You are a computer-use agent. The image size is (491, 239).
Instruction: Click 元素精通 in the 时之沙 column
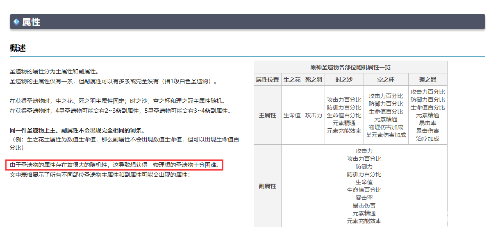coord(344,123)
